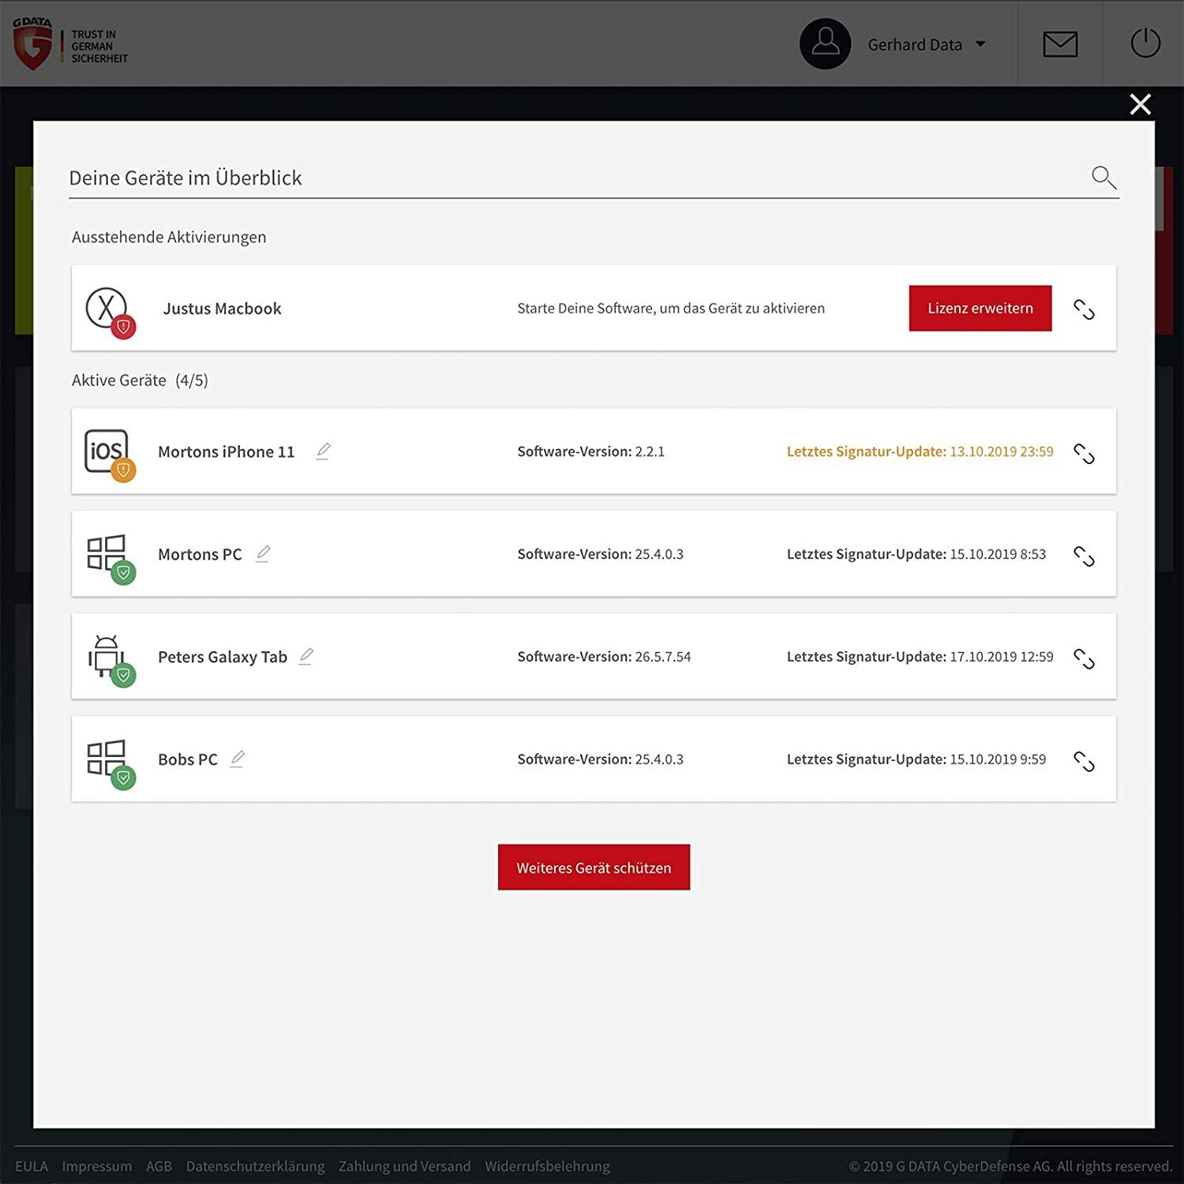Open the mail envelope icon

click(1060, 44)
